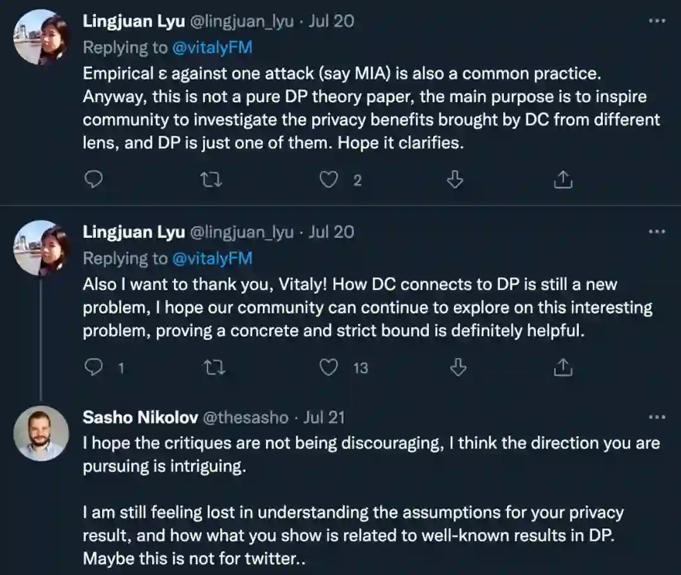This screenshot has height=575, width=681.
Task: Click Sasho Nikolov's profile picture
Action: [41, 433]
